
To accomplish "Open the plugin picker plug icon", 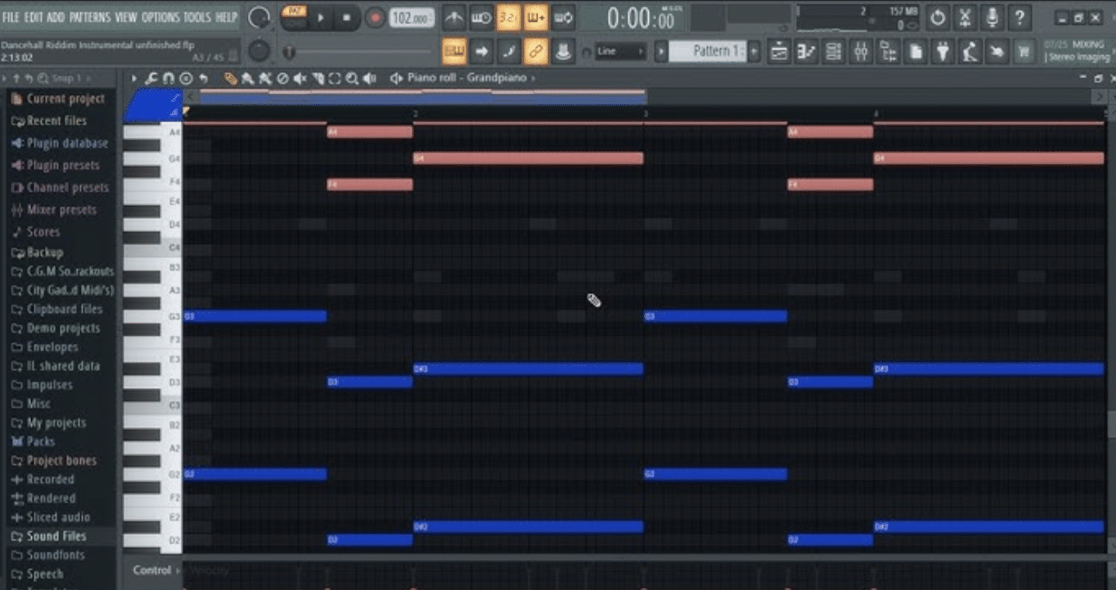I will coord(942,51).
